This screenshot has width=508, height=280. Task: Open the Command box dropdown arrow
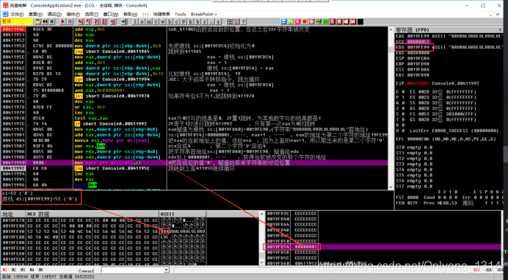166,270
